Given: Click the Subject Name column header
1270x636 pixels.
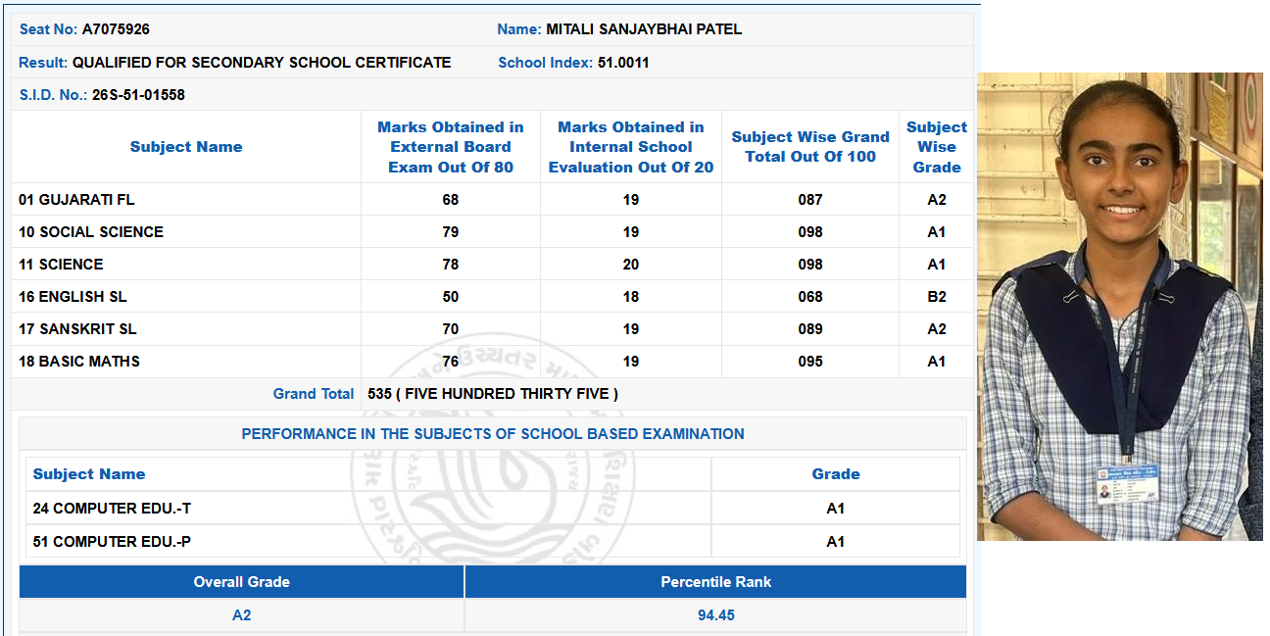Looking at the screenshot, I should point(186,147).
